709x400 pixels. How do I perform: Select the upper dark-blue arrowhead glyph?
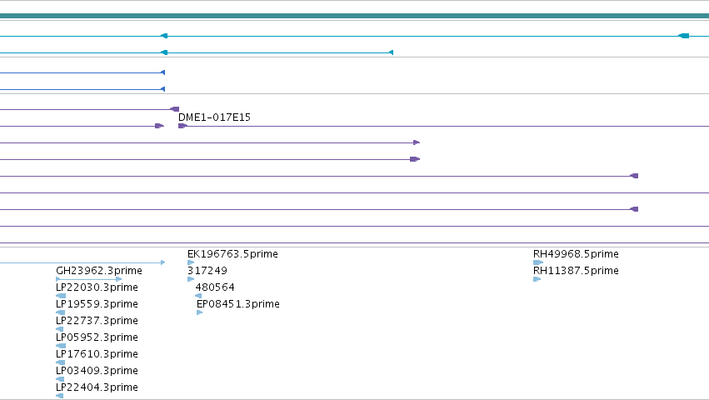pyautogui.click(x=162, y=72)
